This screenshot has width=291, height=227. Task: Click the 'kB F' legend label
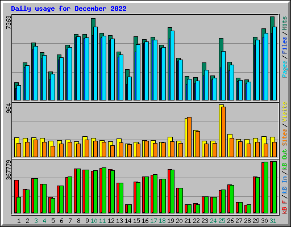tap(284, 207)
